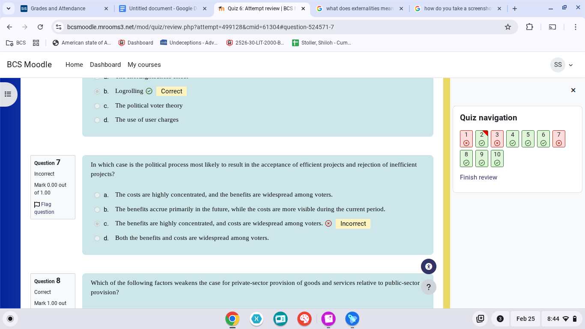
Task: Open the help question mark icon
Action: [428, 287]
